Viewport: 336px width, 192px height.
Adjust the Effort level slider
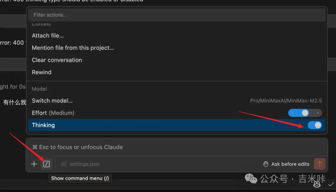(x=305, y=113)
